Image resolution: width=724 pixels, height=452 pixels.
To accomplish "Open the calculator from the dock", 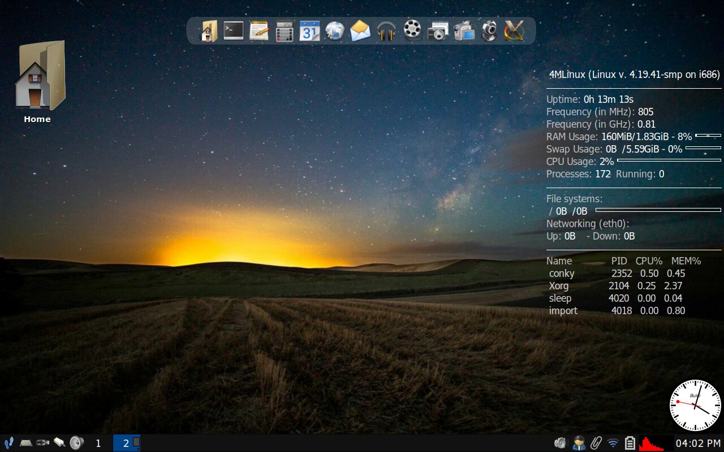I will (x=284, y=31).
